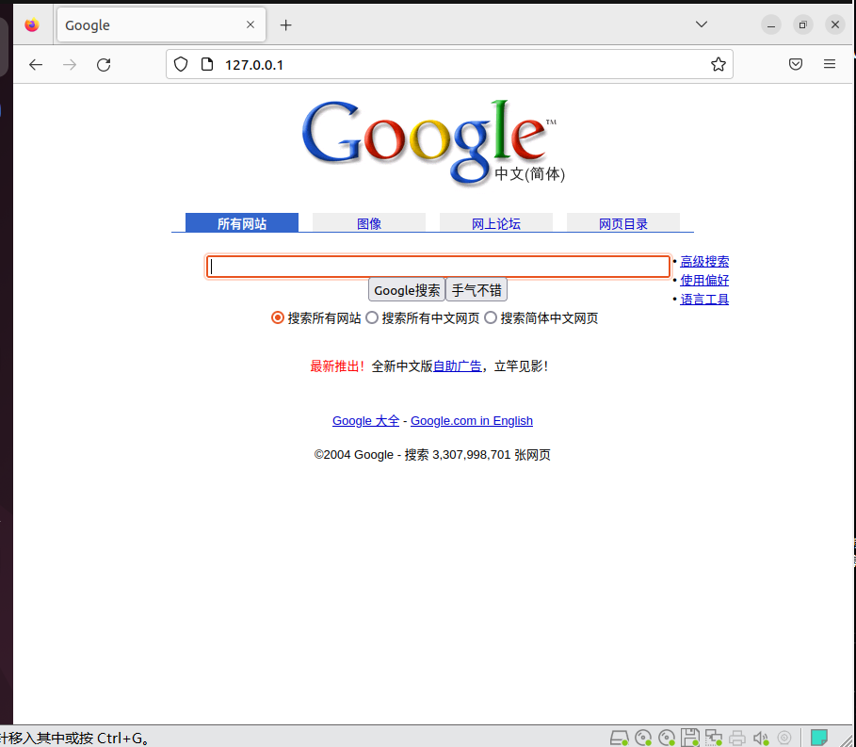856x747 pixels.
Task: Switch to the 网页目录 tab
Action: (623, 223)
